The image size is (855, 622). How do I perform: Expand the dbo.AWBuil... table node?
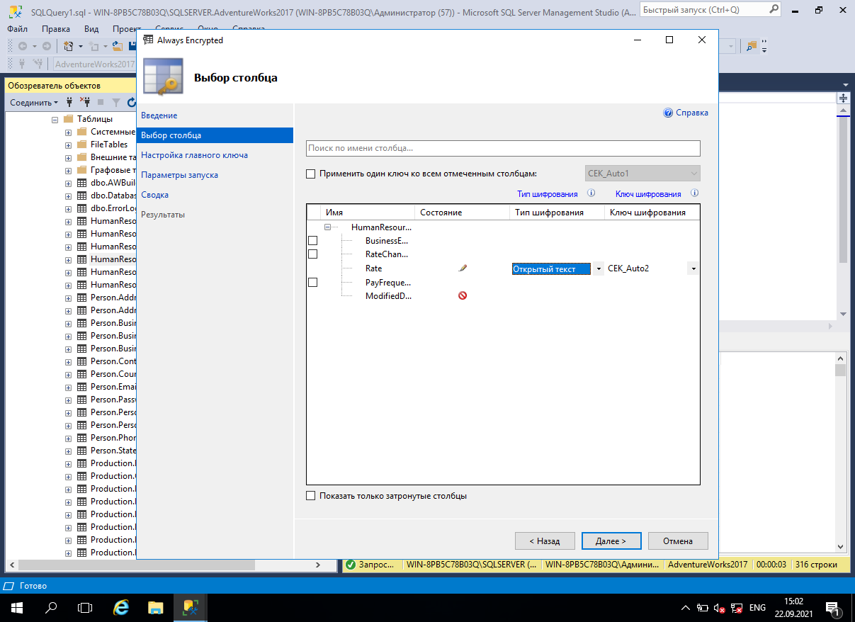tap(68, 183)
